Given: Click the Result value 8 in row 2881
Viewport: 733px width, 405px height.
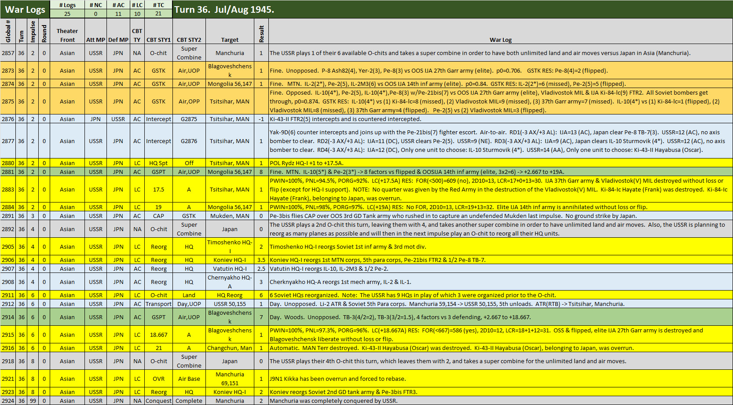Looking at the screenshot, I should click(261, 172).
